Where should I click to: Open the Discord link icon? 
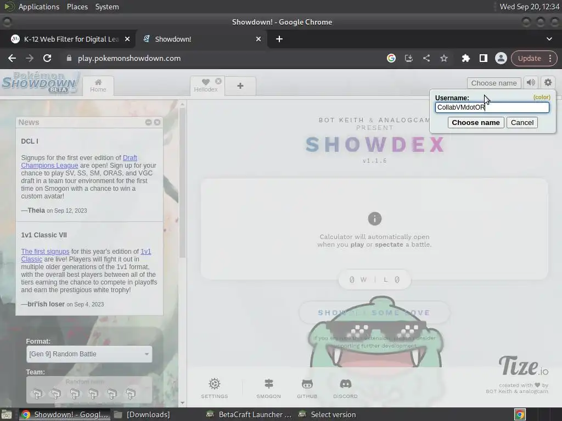[345, 388]
